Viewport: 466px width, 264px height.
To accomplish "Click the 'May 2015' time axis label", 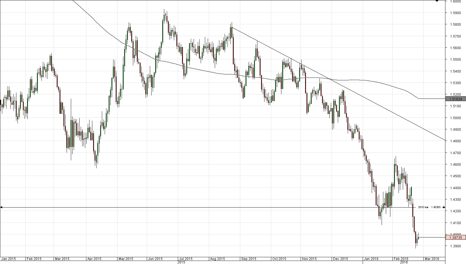I will (x=126, y=259).
